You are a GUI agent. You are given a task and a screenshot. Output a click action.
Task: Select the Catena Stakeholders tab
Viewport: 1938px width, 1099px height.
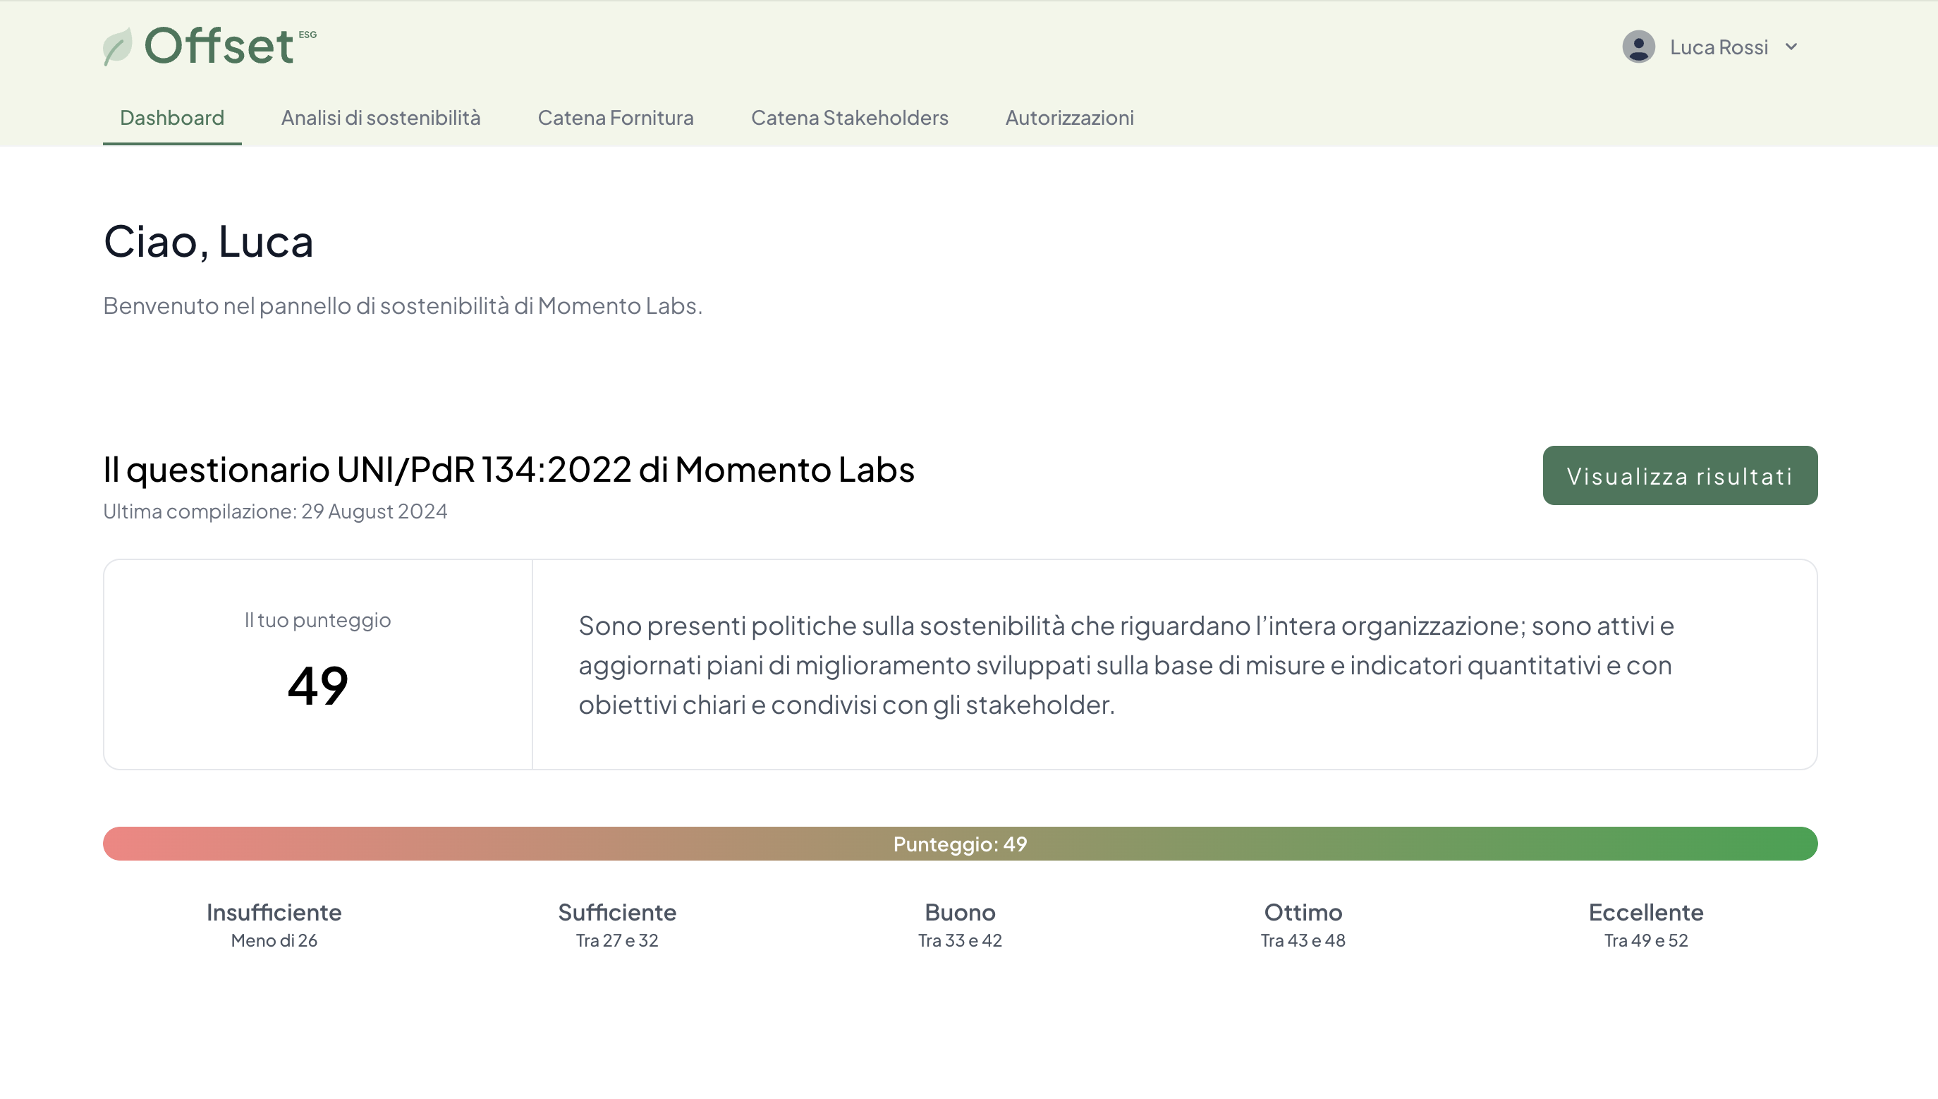click(849, 118)
